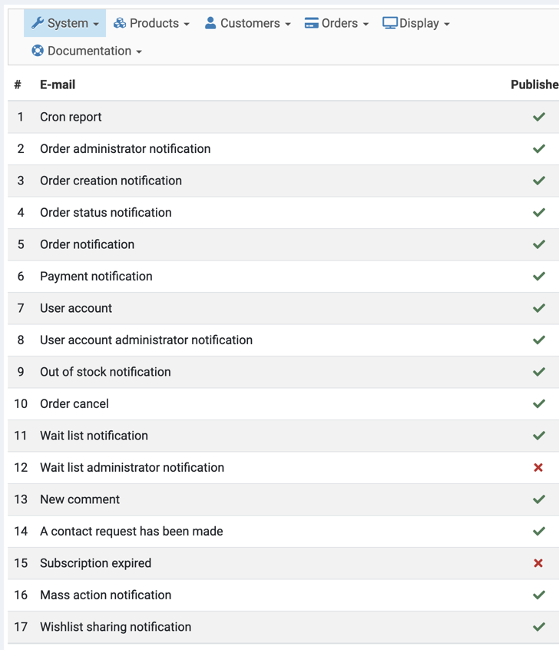Enable the Subscription expired email

coord(538,563)
